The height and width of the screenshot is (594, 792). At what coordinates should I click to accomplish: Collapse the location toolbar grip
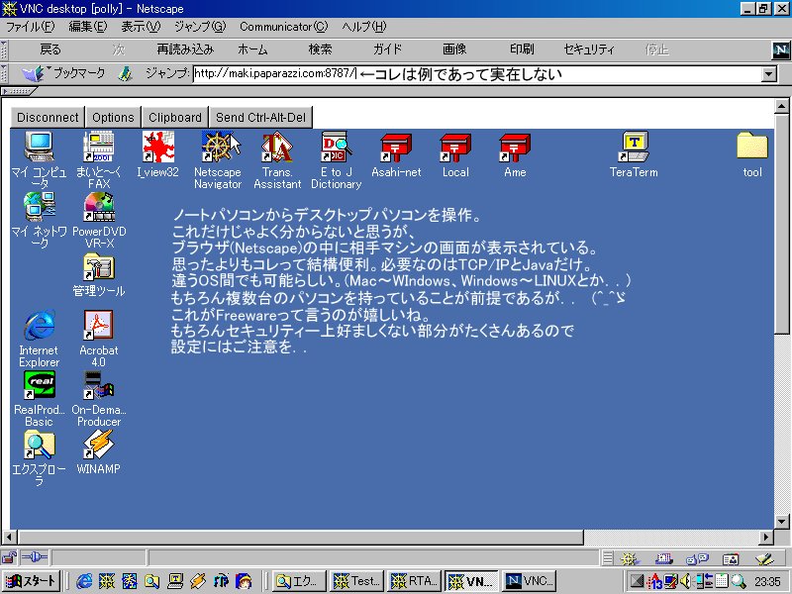[x=4, y=73]
